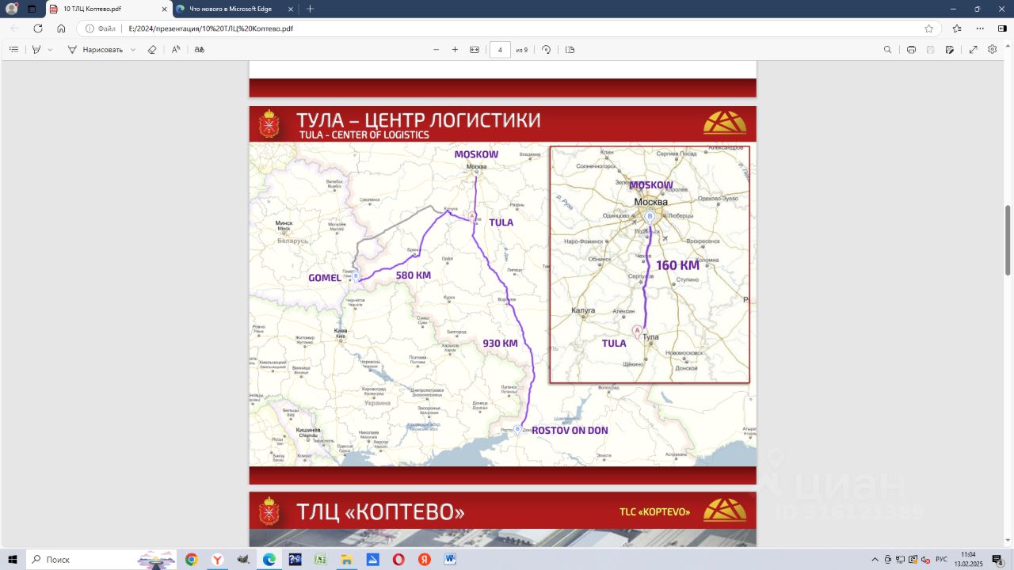Rotate the PDF page
This screenshot has width=1014, height=570.
tap(546, 49)
